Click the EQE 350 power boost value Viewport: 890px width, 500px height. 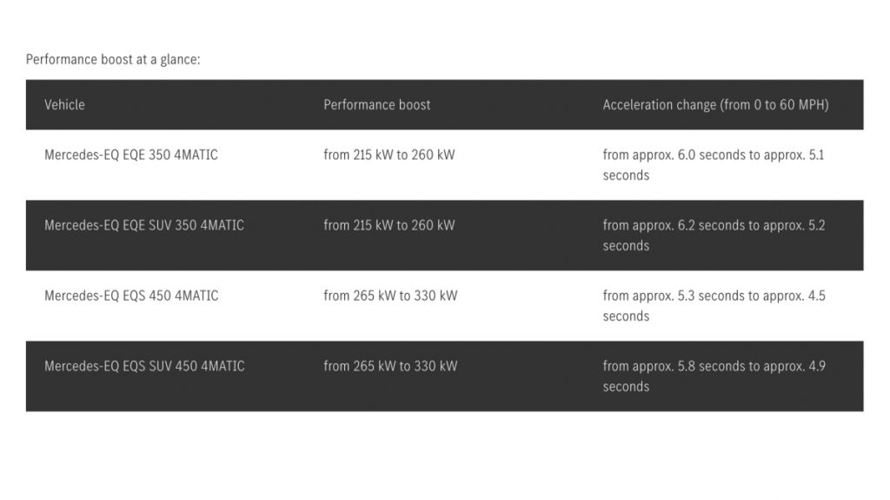[389, 155]
